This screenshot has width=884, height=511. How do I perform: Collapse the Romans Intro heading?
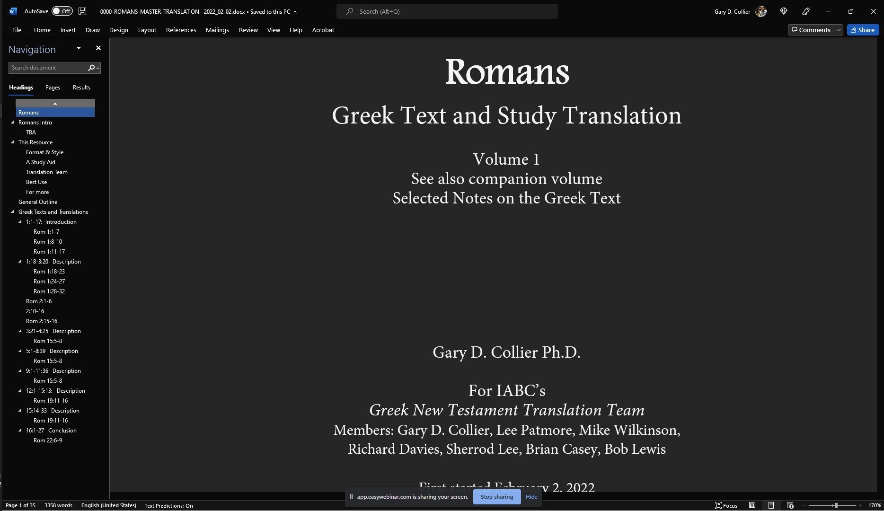tap(13, 123)
